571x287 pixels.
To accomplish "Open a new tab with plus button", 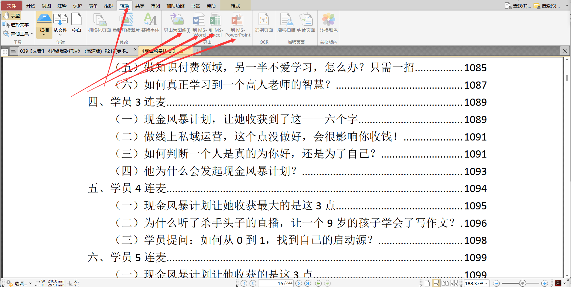I will coord(197,51).
